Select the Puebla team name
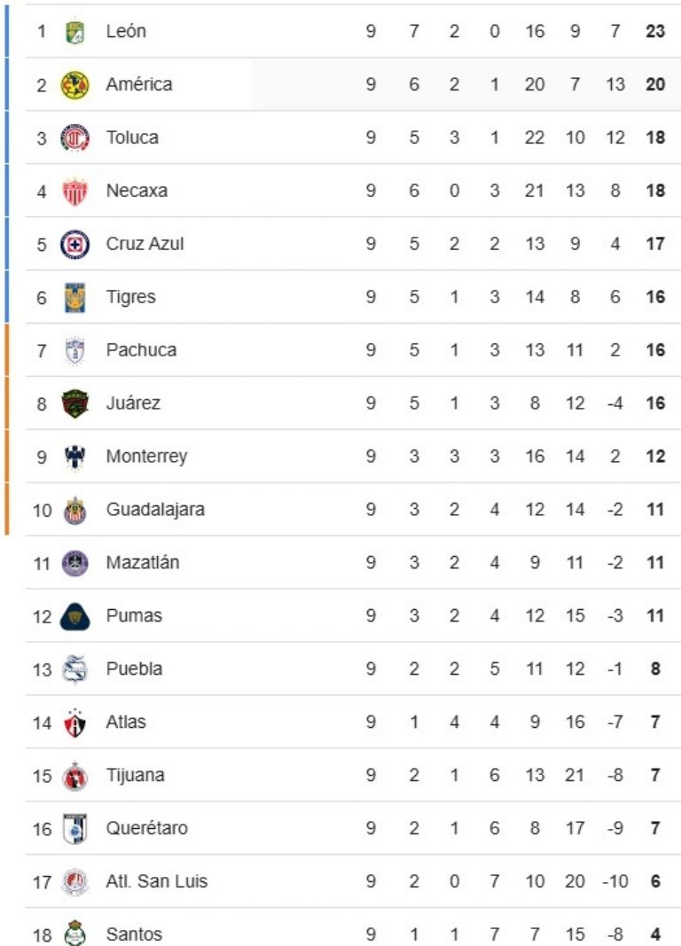Screen dimensions: 681x946 coord(134,669)
